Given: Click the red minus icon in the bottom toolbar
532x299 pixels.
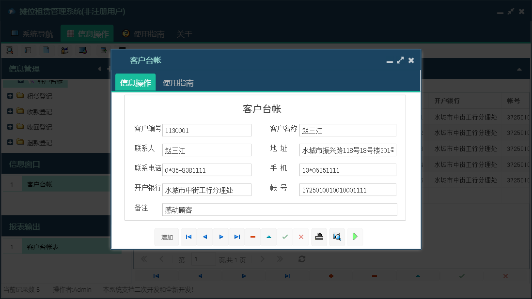Looking at the screenshot, I should tap(374, 275).
